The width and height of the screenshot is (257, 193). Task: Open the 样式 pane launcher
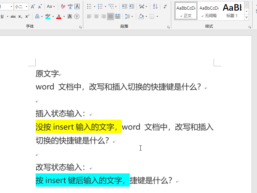pos(250,27)
